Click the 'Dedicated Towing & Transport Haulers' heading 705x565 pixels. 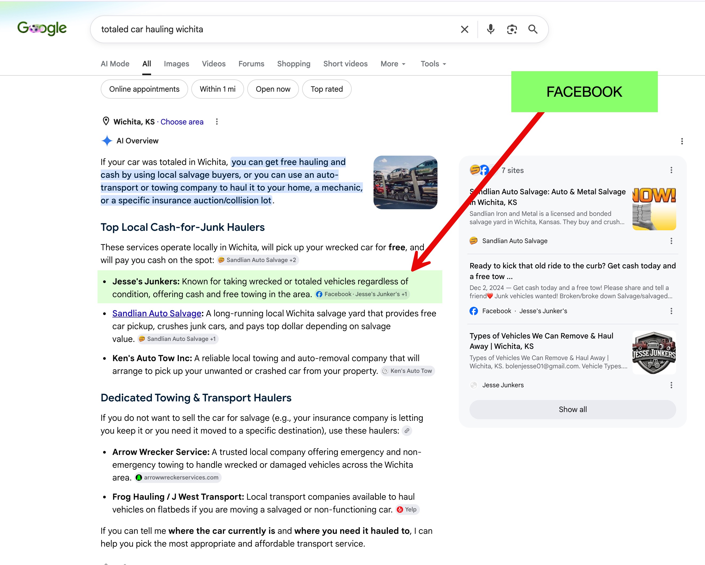(x=196, y=397)
